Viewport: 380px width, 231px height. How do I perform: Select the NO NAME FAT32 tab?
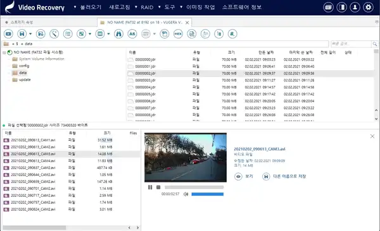(144, 23)
